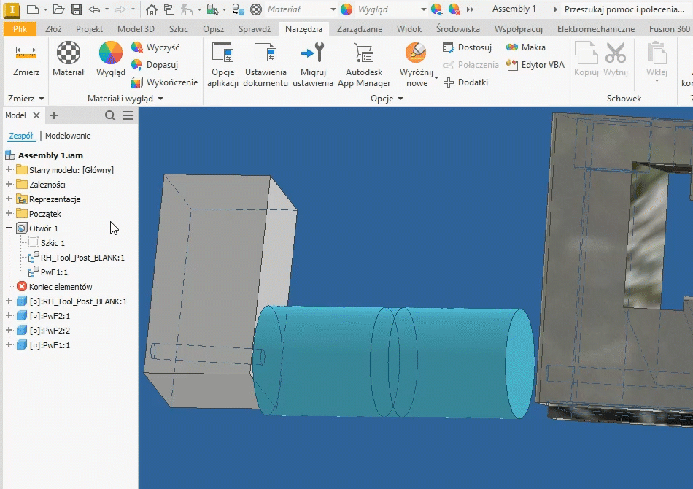Screen dimensions: 693x489
Task: Go to Home via house icon
Action: click(x=152, y=9)
